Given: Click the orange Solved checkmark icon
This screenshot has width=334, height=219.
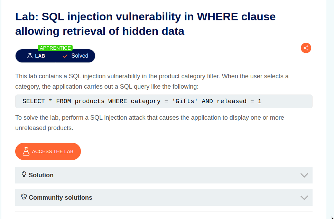Looking at the screenshot, I should tap(65, 56).
